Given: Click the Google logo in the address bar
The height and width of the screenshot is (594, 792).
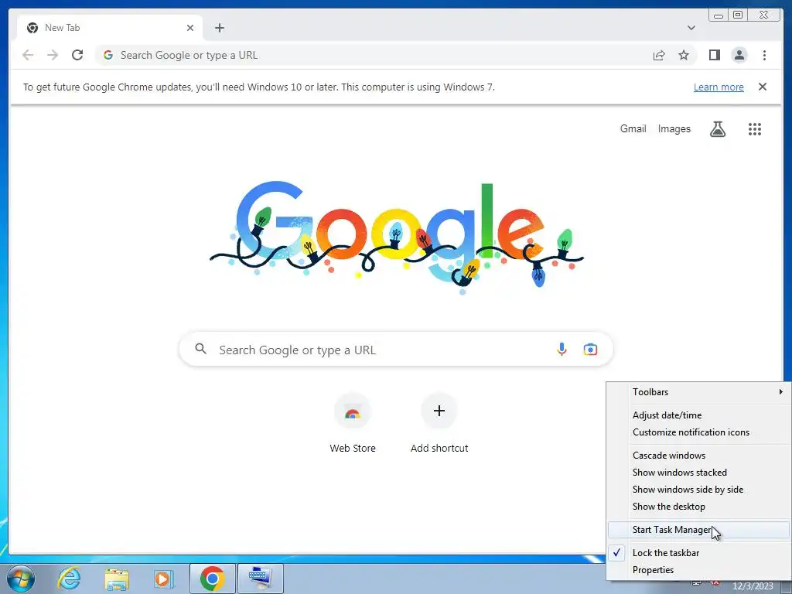Looking at the screenshot, I should click(108, 55).
